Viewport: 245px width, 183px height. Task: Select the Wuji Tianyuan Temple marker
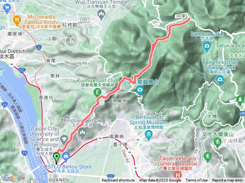101,15
